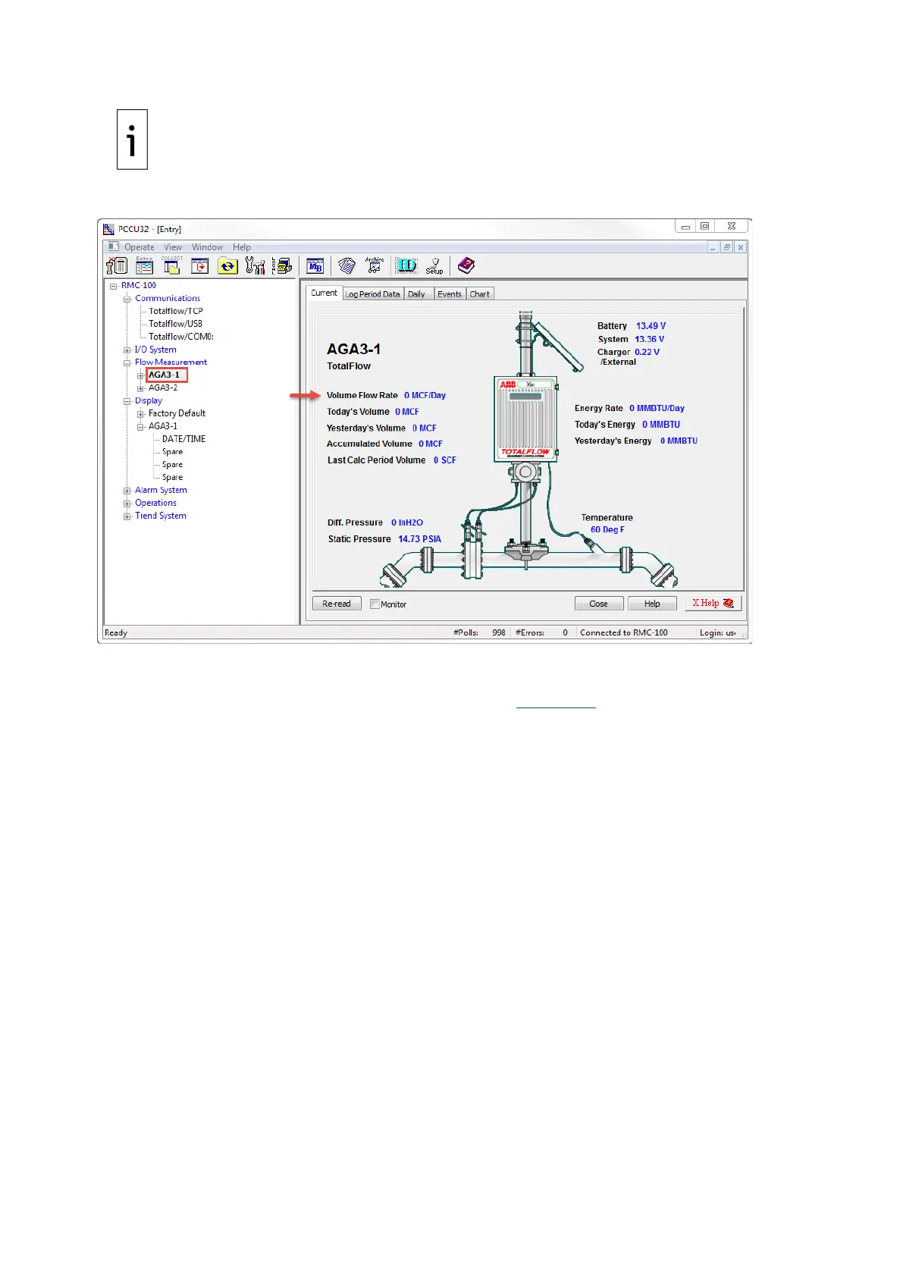Expand the Operations tree node
This screenshot has height=1277, width=903.
click(x=127, y=504)
